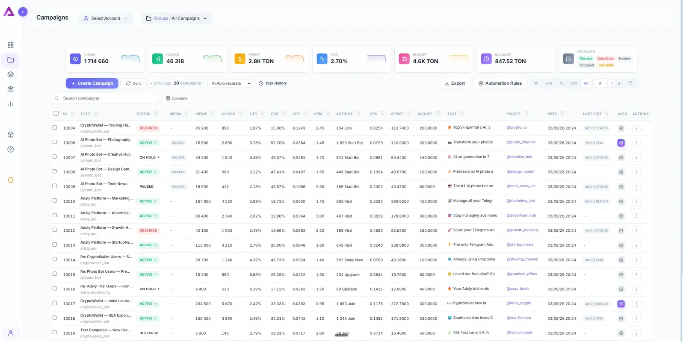Select the checkbox for campaign 10008

54,171
